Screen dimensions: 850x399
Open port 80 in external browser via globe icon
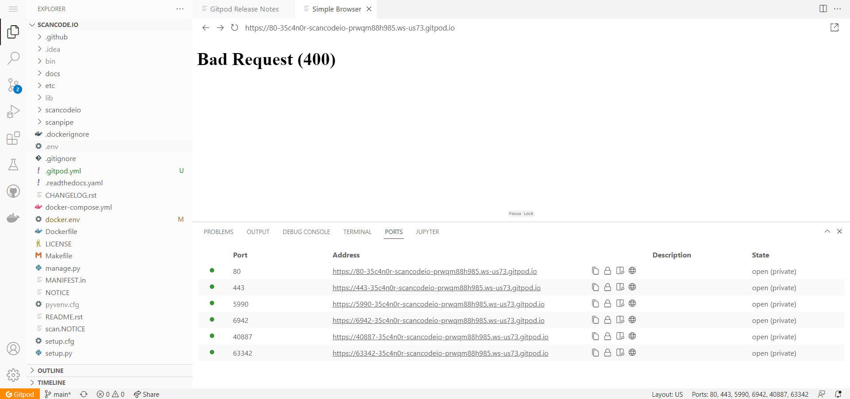(x=632, y=270)
